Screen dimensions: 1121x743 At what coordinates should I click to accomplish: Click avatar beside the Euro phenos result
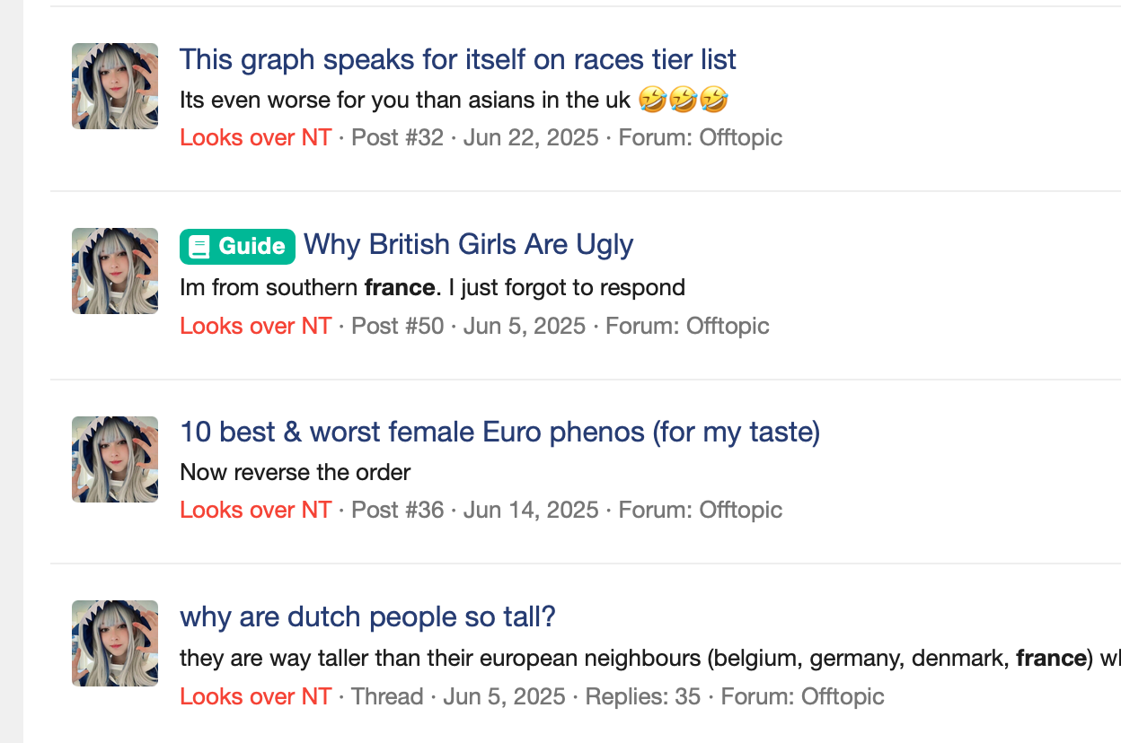pos(115,459)
